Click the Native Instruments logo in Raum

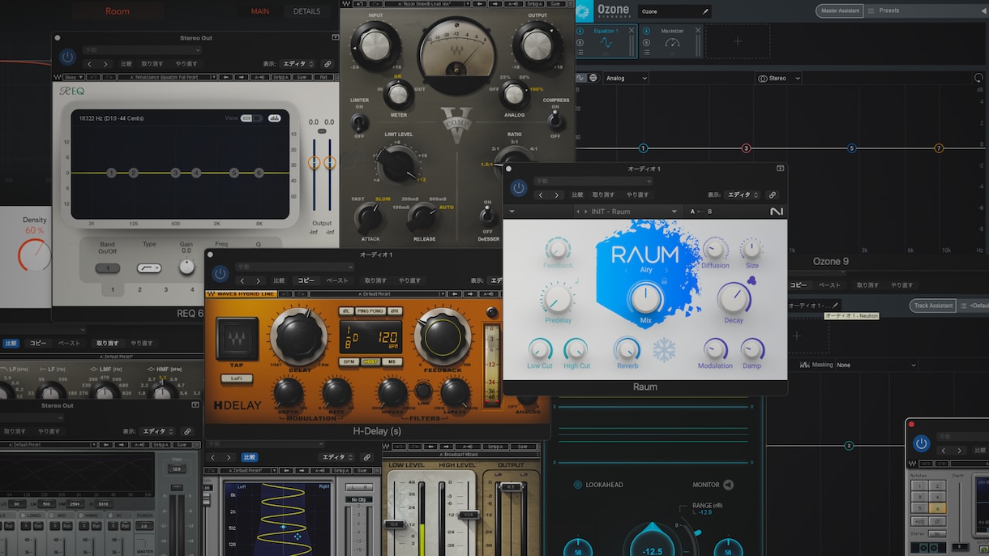click(x=776, y=212)
